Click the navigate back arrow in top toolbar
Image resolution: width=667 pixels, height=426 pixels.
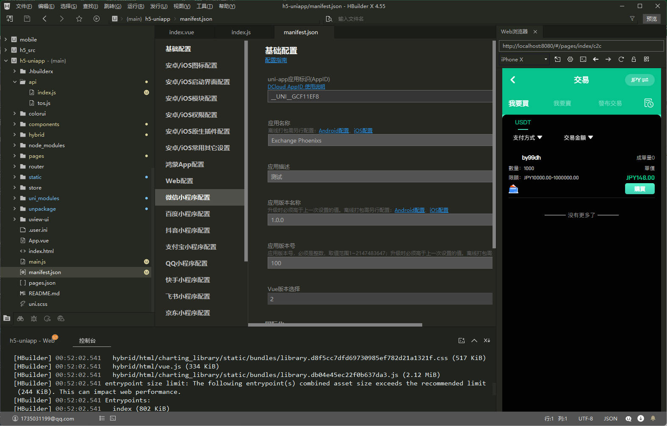tap(44, 19)
